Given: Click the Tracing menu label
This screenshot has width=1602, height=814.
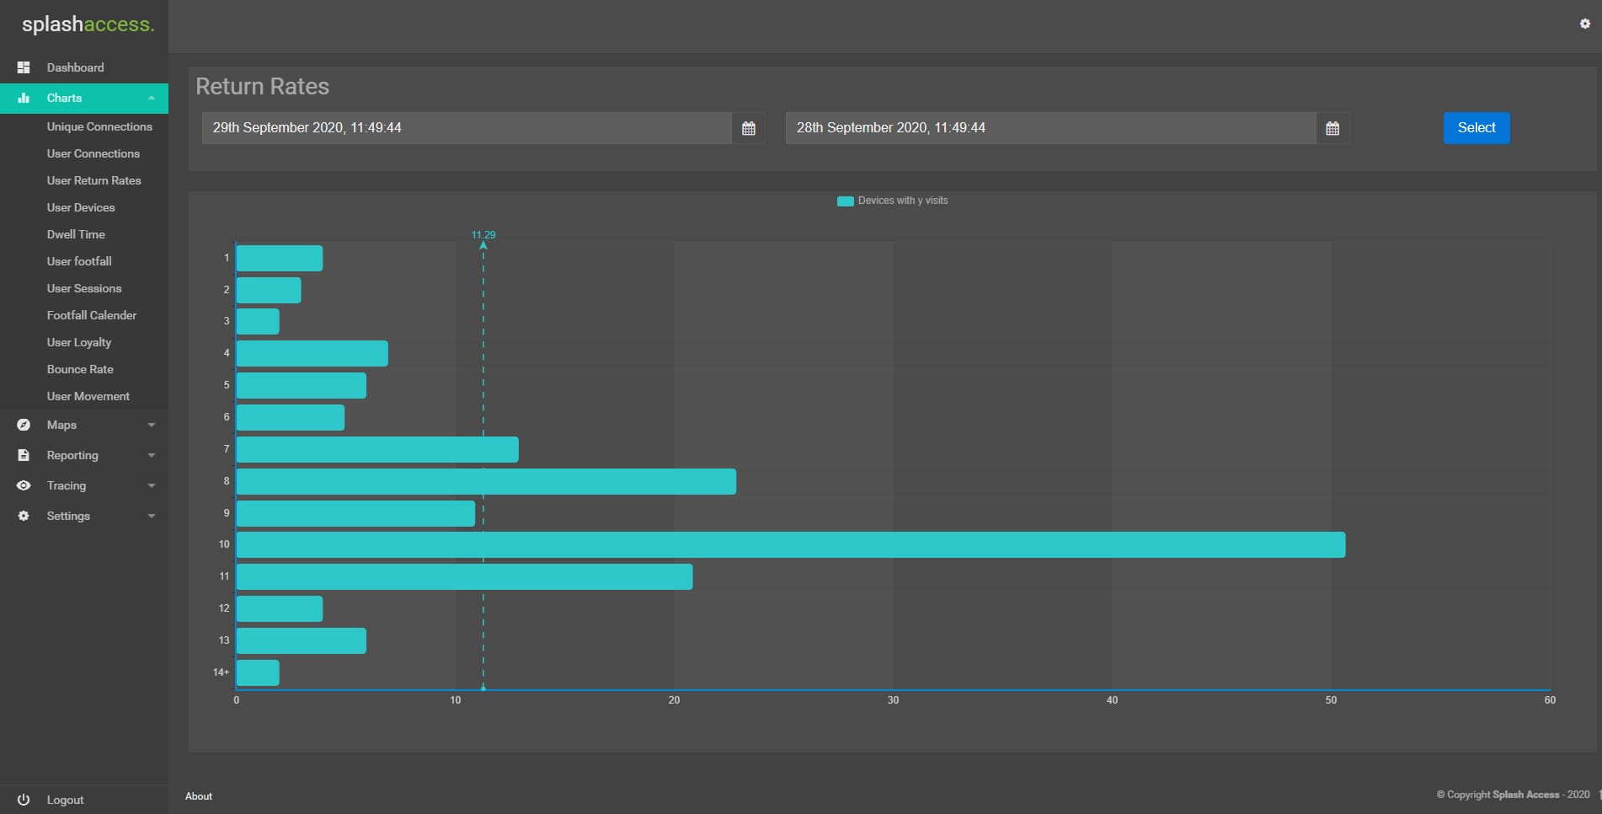Looking at the screenshot, I should pos(67,485).
